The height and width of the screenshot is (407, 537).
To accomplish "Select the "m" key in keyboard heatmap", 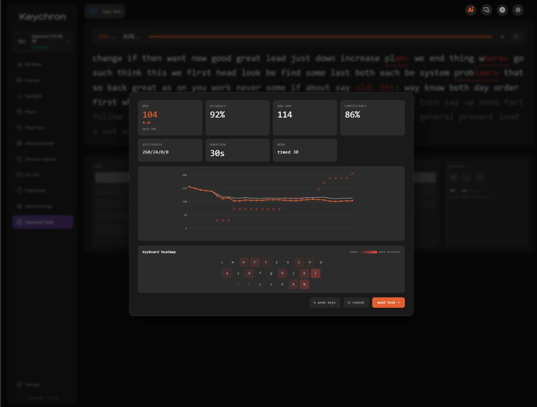I will [x=305, y=284].
